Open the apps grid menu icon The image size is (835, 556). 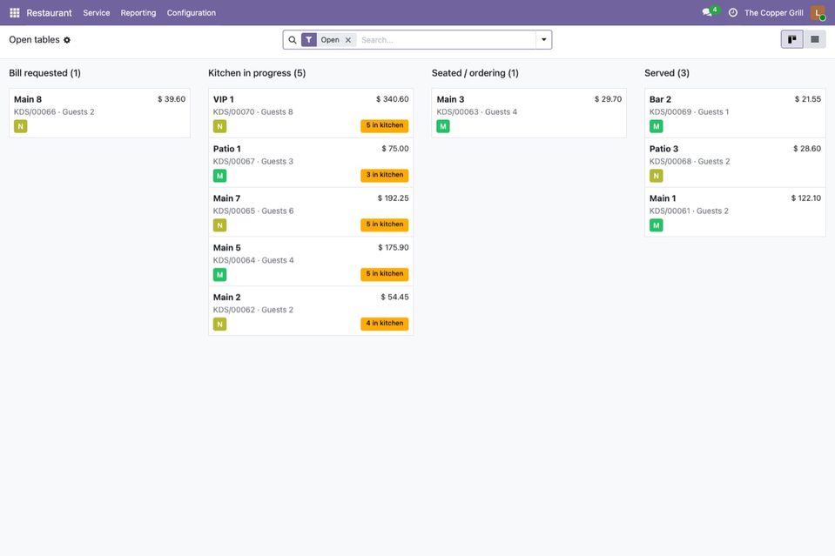(15, 13)
